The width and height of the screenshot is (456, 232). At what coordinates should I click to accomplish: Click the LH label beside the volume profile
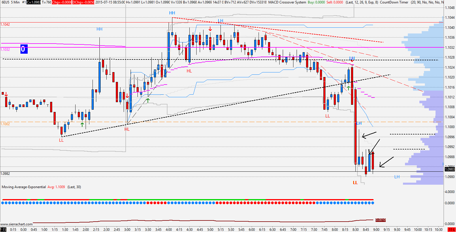coord(397,177)
